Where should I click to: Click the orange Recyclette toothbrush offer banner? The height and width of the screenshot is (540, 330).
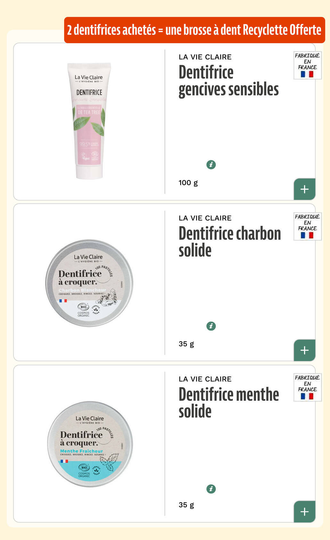(194, 30)
